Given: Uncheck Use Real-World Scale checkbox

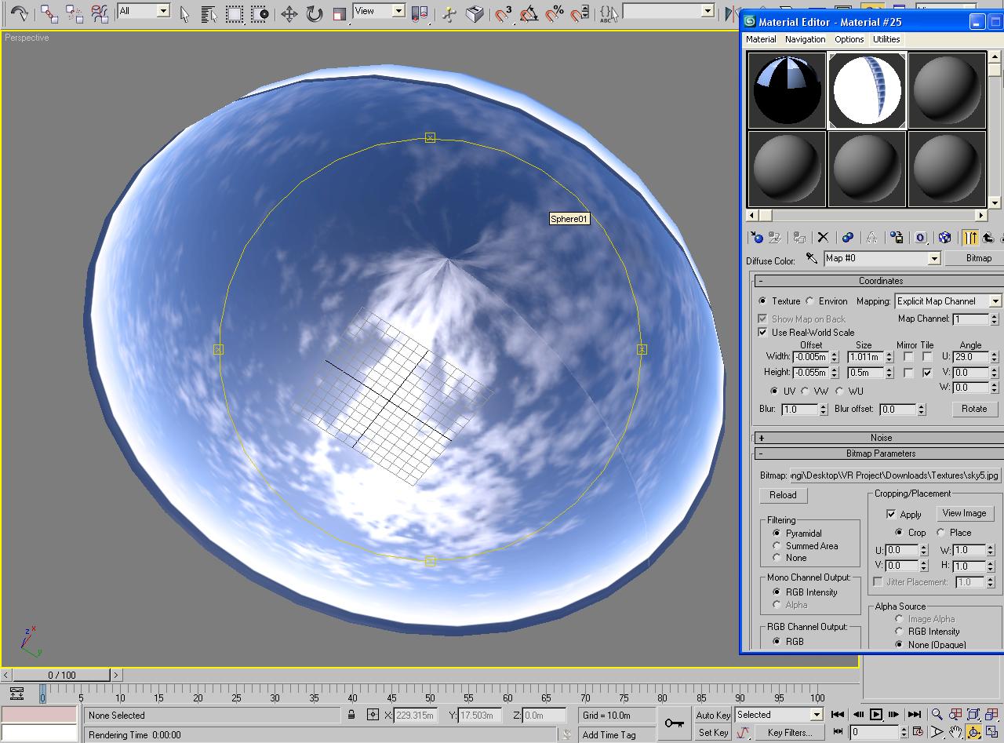Looking at the screenshot, I should (x=762, y=332).
